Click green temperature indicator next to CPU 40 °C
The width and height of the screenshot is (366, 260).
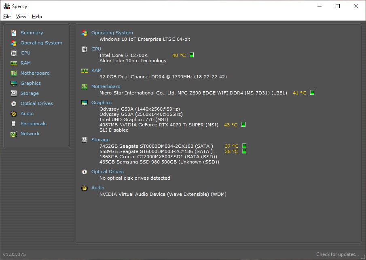(x=192, y=55)
